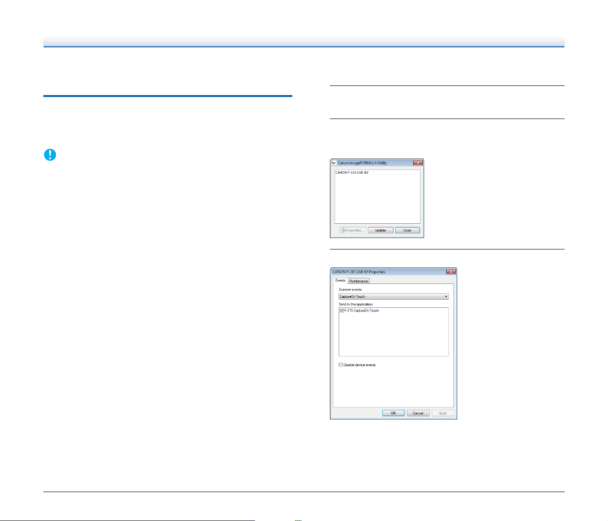Enable Disable device events checkbox
The height and width of the screenshot is (521, 608).
tap(341, 365)
